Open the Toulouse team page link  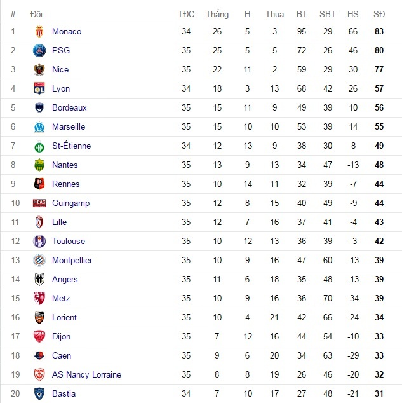68,241
